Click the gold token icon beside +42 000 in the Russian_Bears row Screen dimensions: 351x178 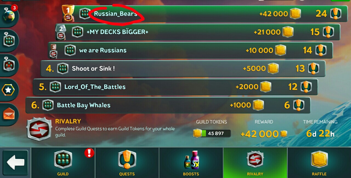pyautogui.click(x=295, y=13)
